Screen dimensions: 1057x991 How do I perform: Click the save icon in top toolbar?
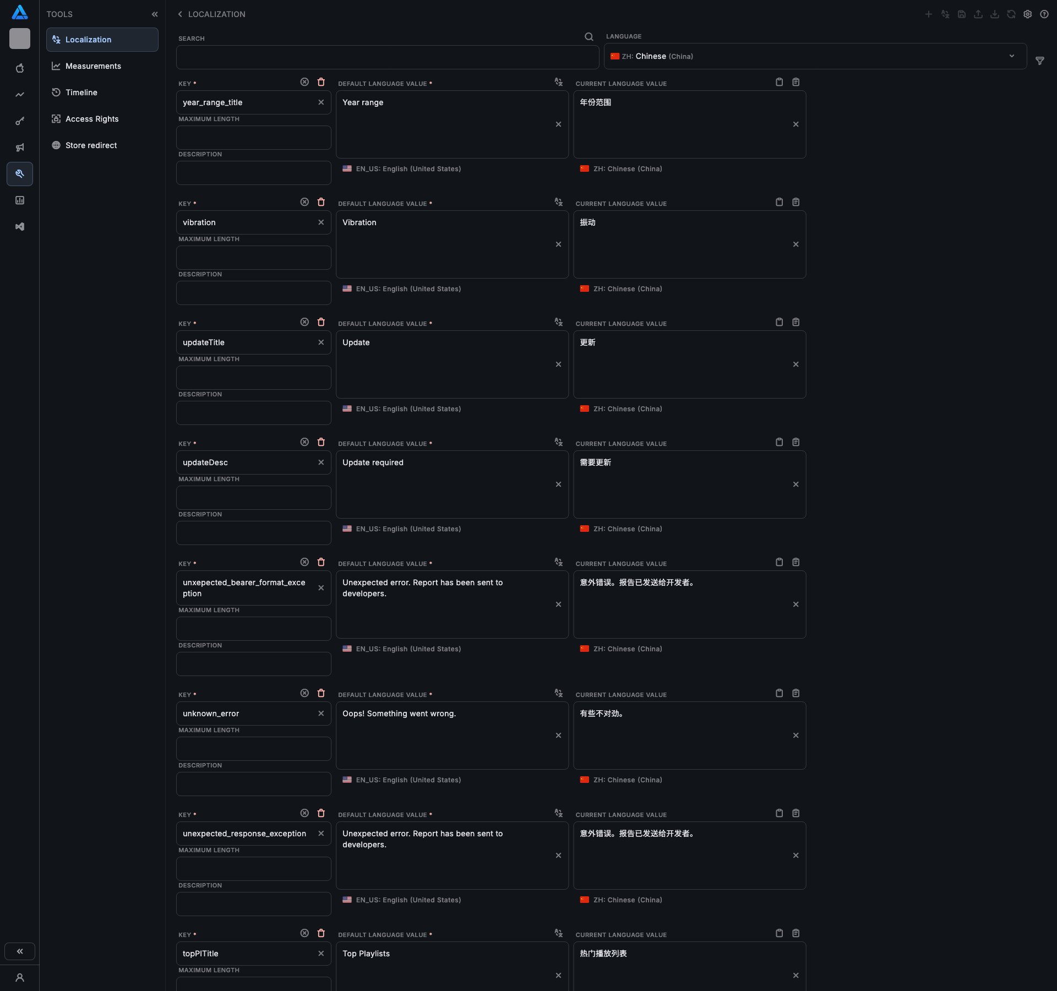(961, 14)
